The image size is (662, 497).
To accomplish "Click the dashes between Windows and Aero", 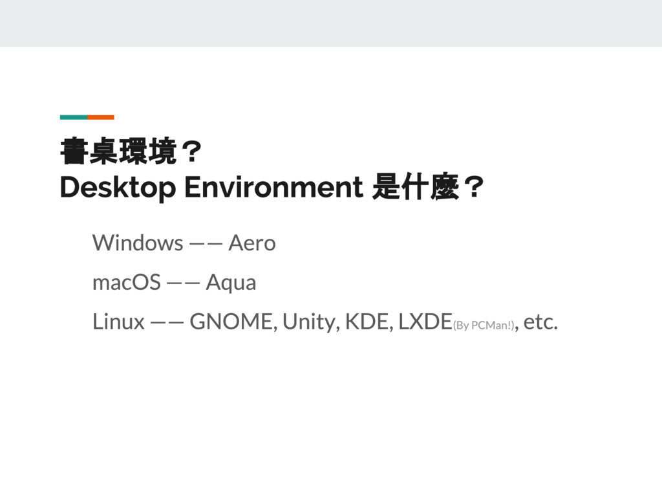I will tap(206, 245).
